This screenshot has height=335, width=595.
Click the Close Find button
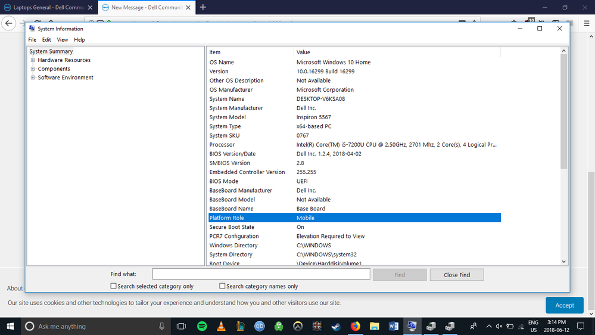tap(456, 275)
